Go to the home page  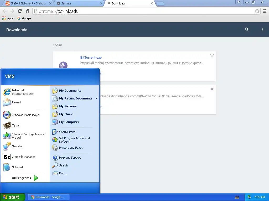point(27,11)
